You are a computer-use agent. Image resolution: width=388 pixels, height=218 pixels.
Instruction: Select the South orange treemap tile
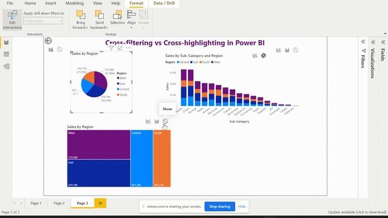click(x=162, y=159)
